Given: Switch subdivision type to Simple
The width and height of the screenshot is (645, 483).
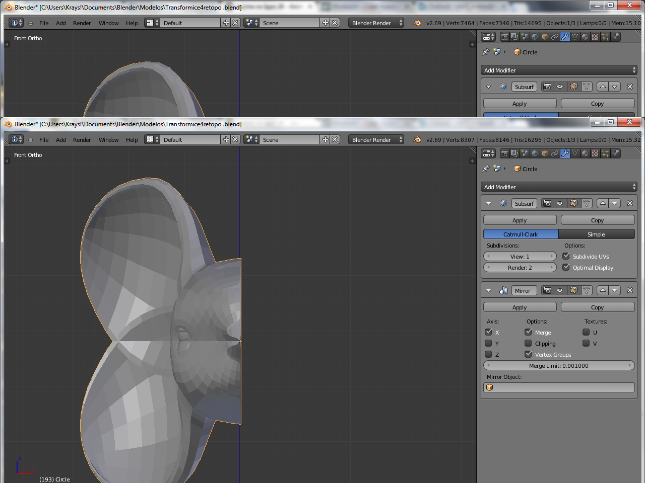Looking at the screenshot, I should point(597,234).
